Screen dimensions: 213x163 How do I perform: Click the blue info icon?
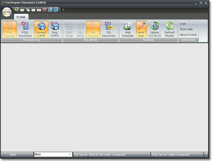56,9
